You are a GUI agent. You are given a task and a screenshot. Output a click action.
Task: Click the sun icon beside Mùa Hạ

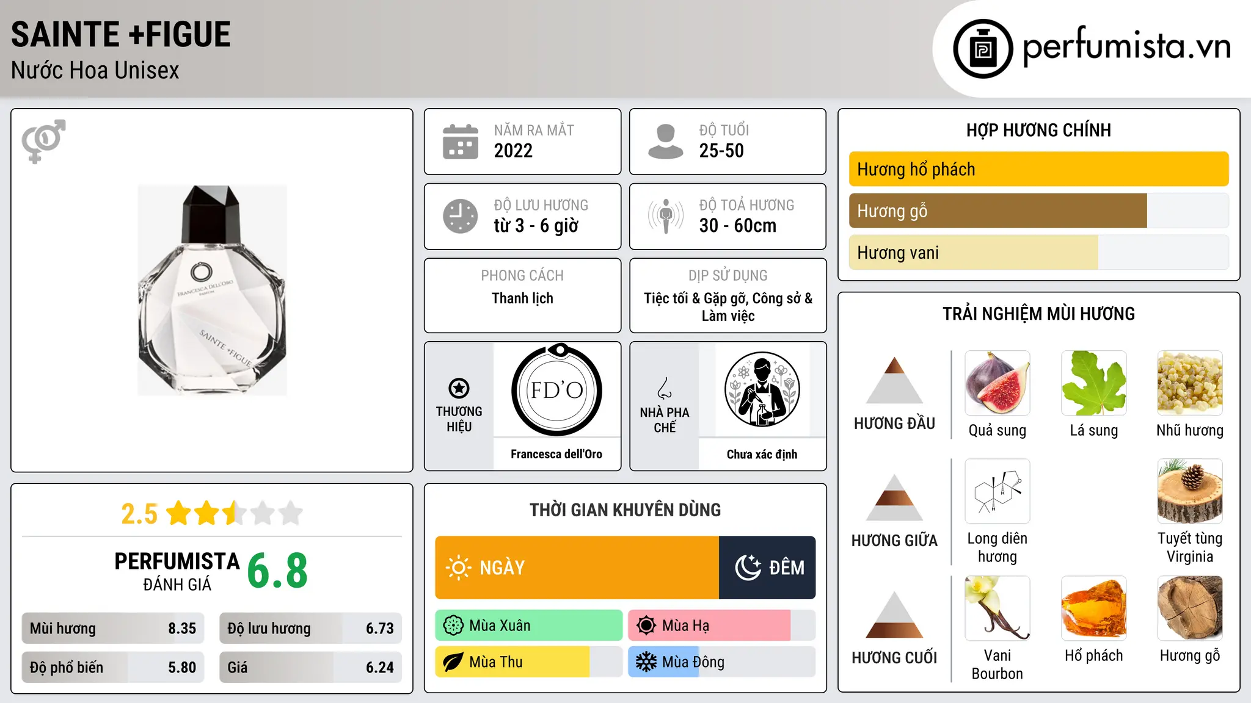point(646,625)
